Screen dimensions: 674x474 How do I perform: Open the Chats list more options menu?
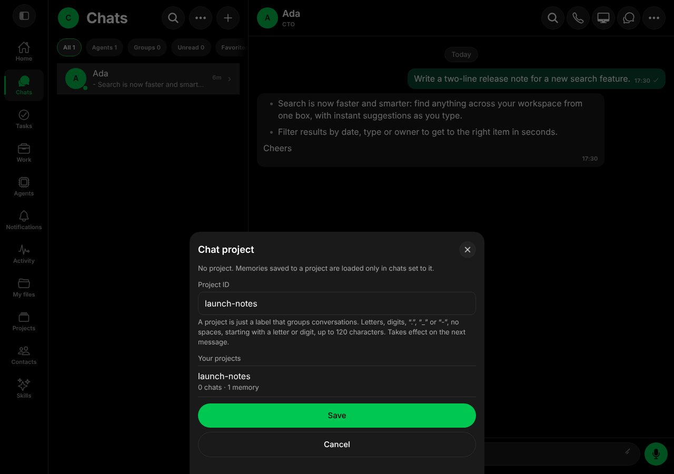tap(201, 18)
